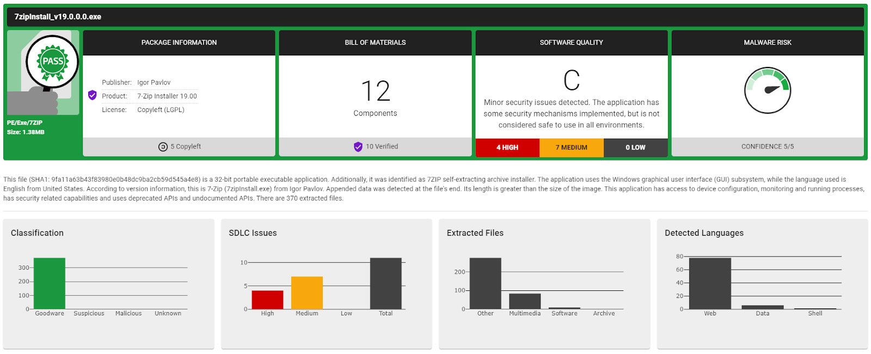871x354 pixels.
Task: Click the Size: 1.38MB label
Action: coord(26,132)
